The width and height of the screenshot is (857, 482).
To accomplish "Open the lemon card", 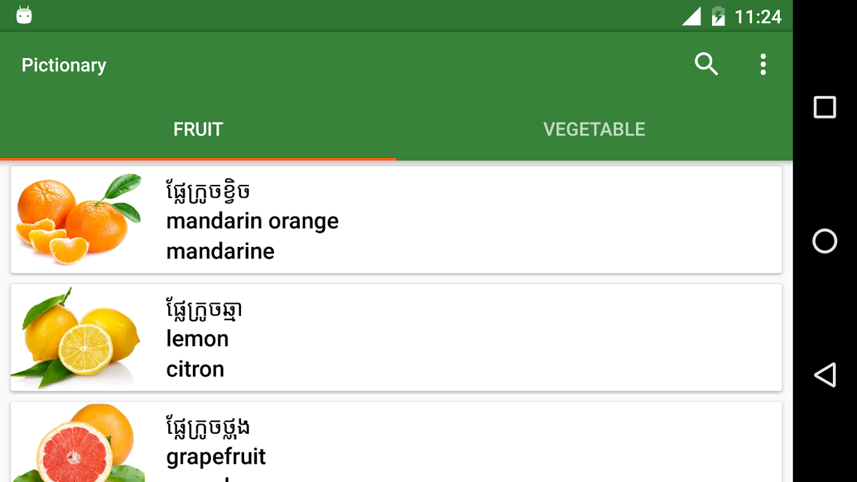I will point(470,337).
